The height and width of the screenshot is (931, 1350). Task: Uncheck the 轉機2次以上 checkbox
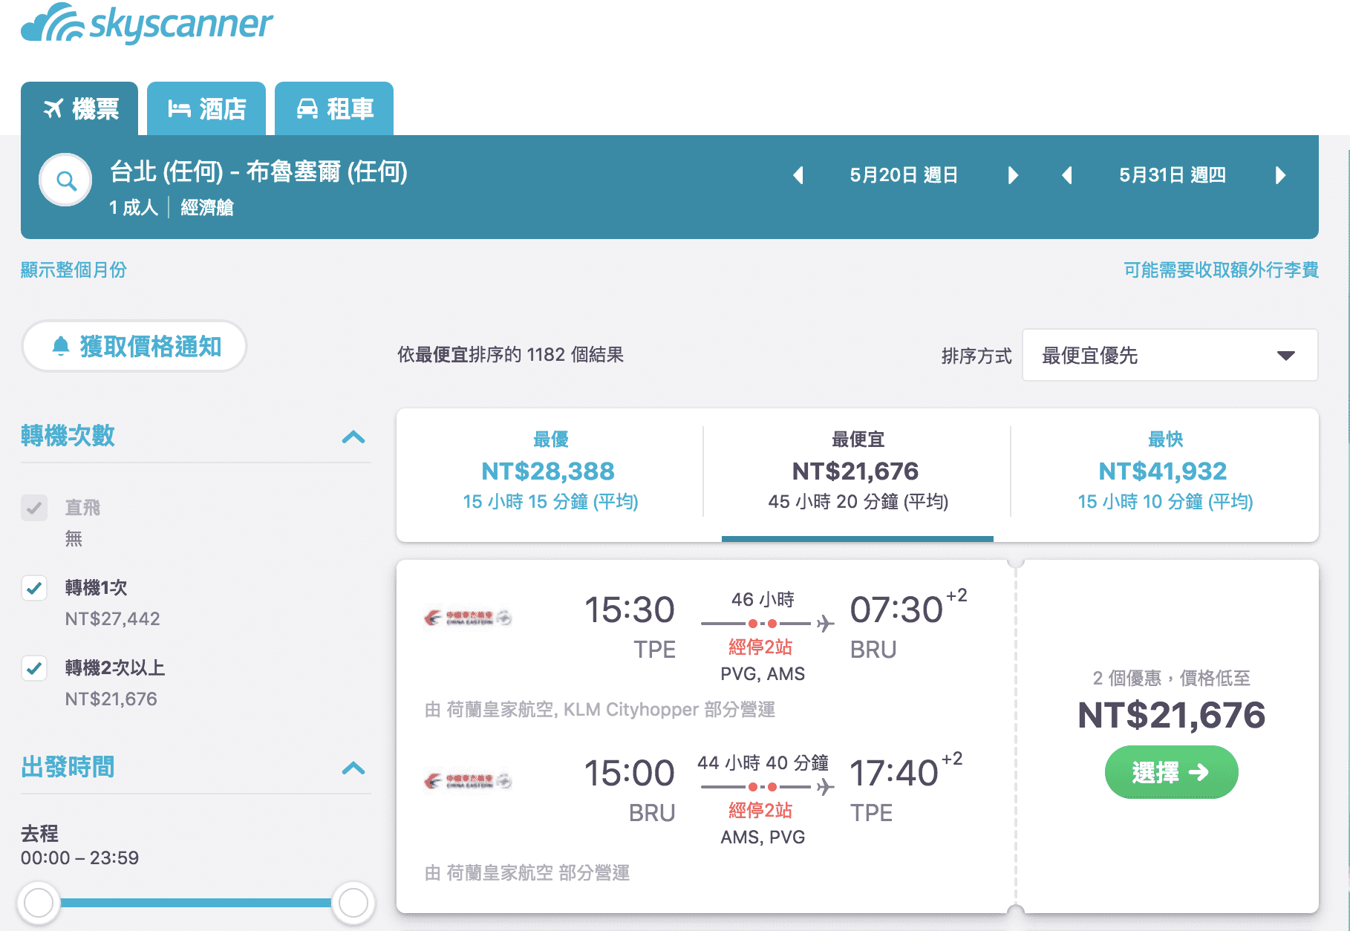coord(34,668)
